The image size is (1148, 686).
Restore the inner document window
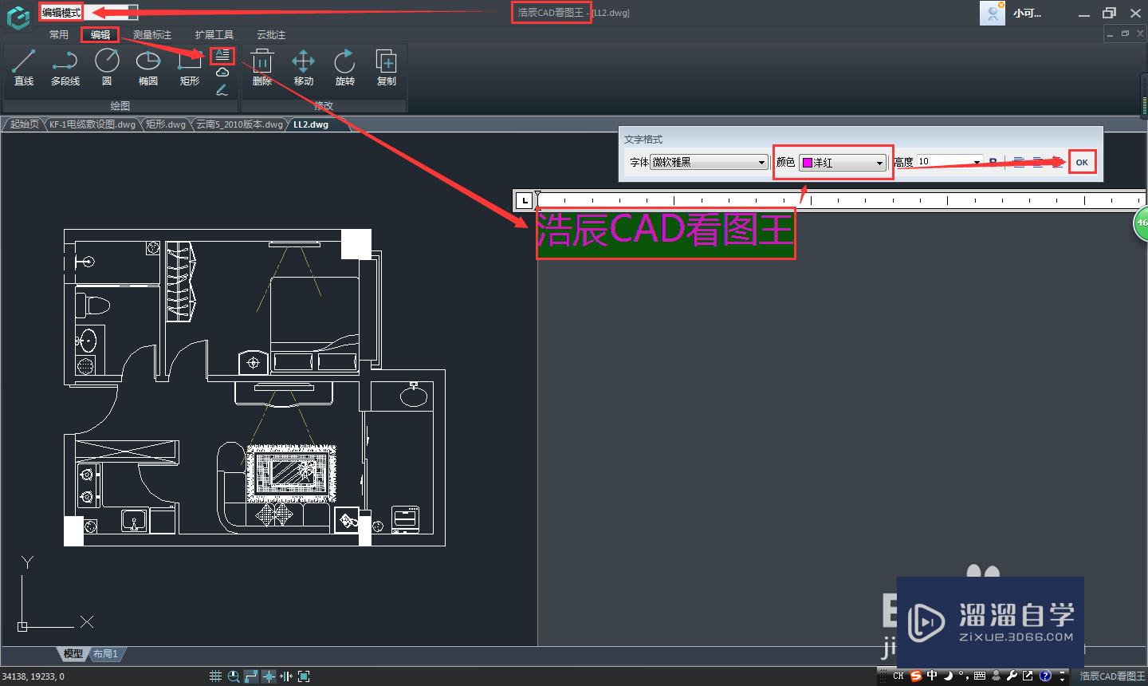click(1126, 34)
